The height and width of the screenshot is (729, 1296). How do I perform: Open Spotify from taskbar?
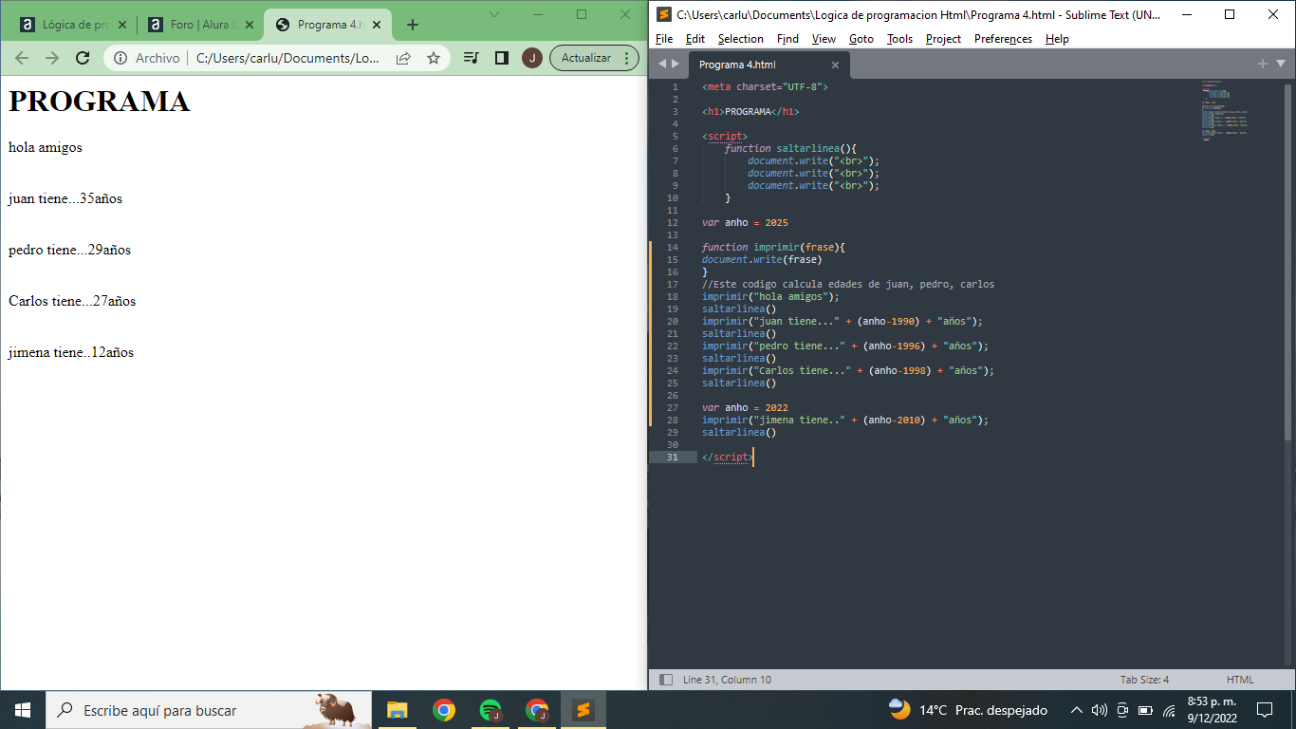(490, 710)
